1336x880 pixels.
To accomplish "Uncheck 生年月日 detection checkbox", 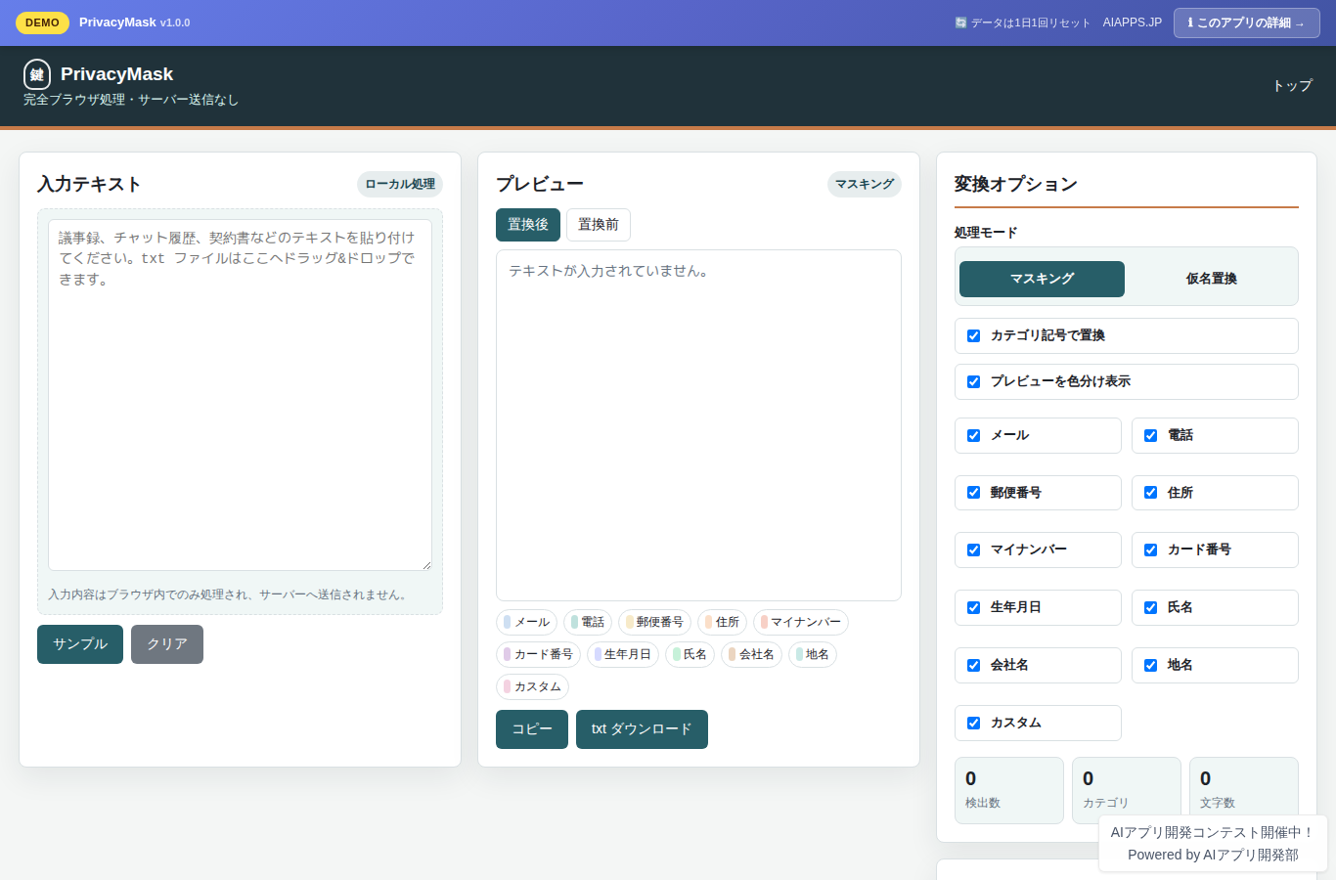I will point(973,607).
